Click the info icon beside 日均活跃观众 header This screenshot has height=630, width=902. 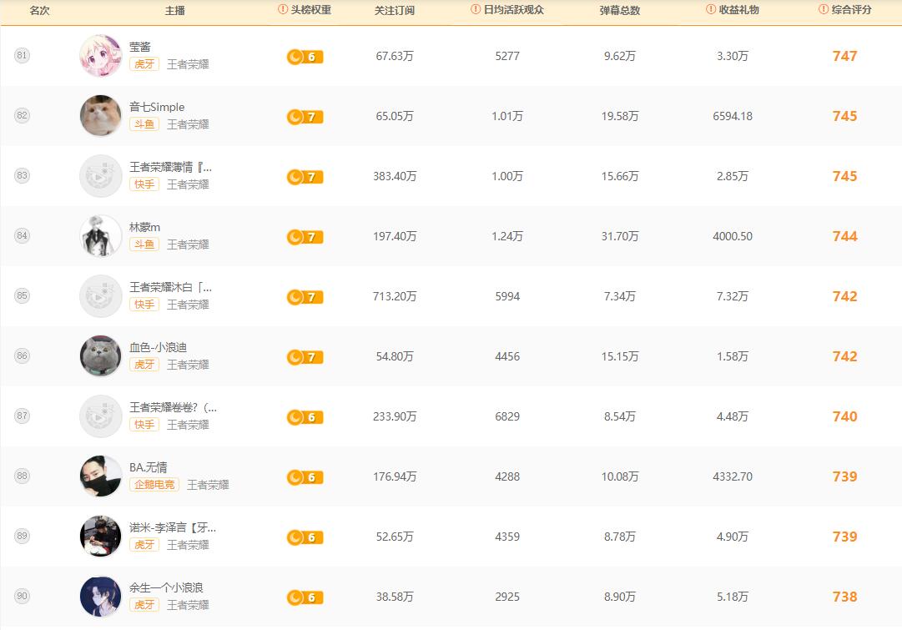point(476,10)
